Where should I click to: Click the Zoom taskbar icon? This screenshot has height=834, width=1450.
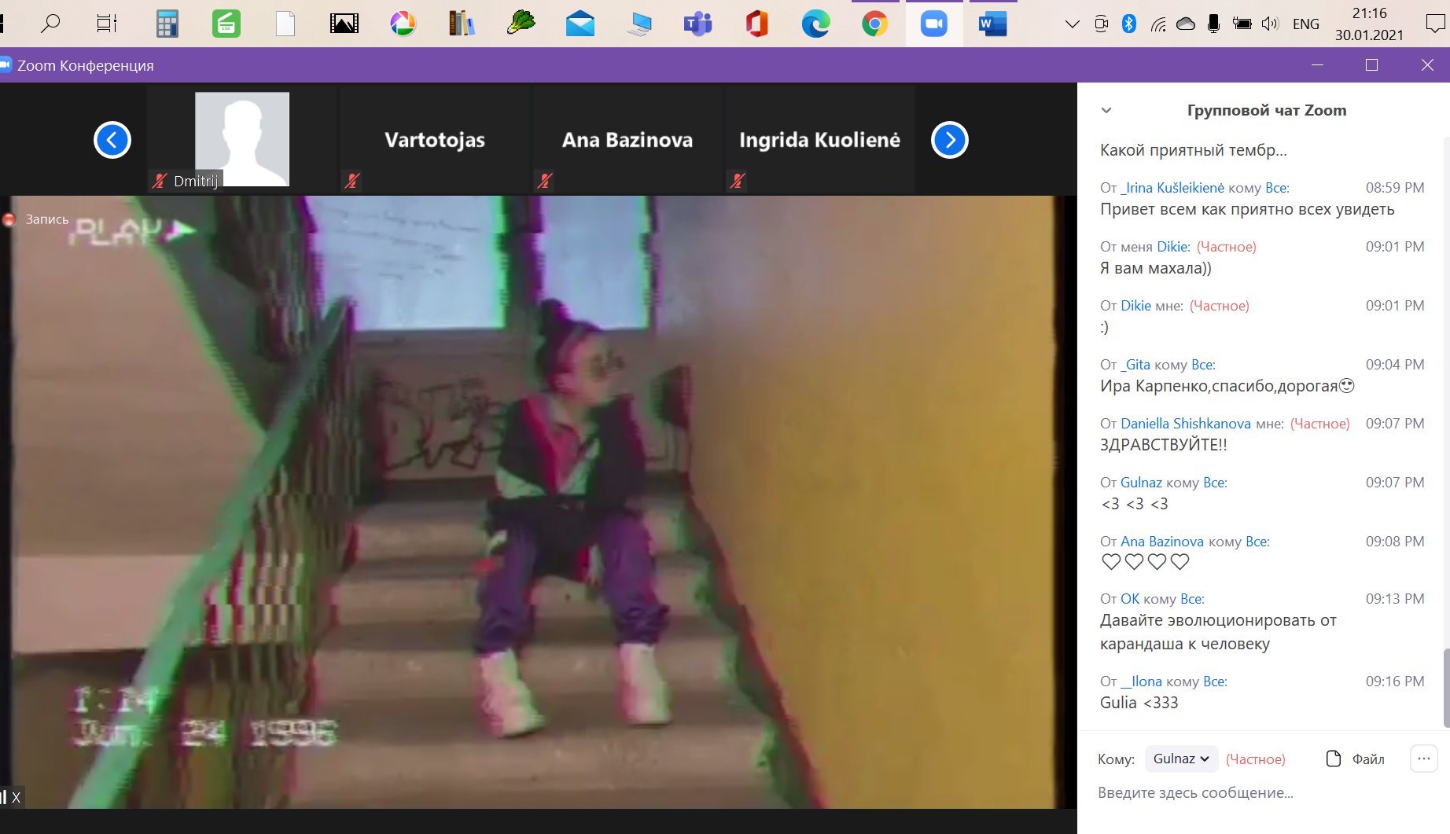tap(933, 24)
